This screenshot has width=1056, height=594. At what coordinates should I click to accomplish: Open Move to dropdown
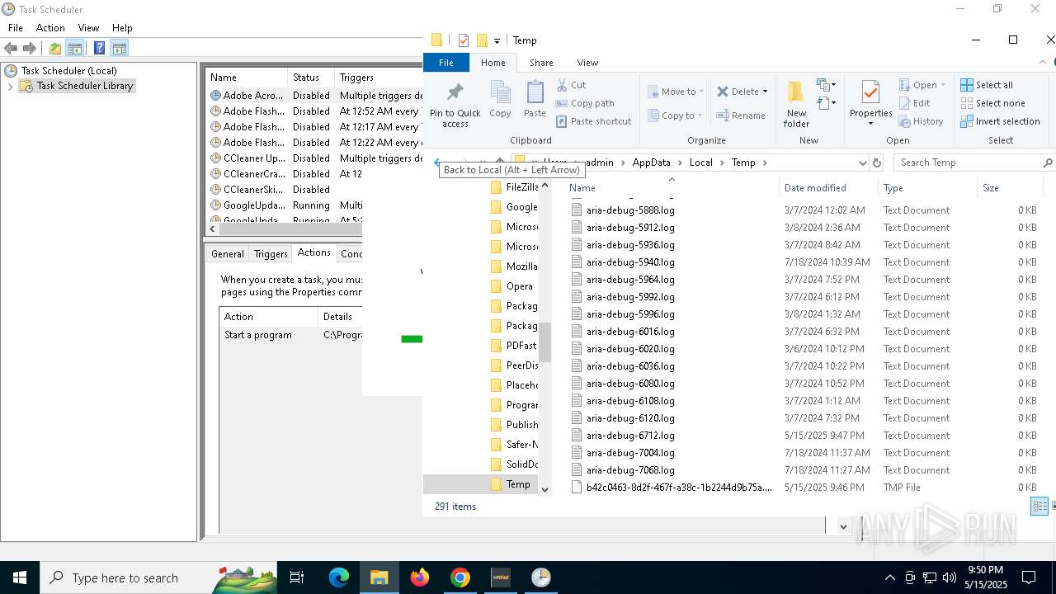coord(676,92)
